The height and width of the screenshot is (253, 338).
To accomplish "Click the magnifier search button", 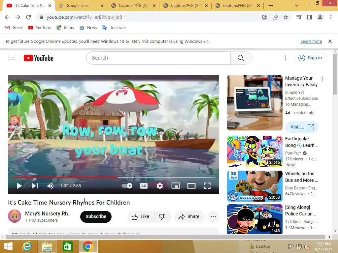I will [241, 58].
